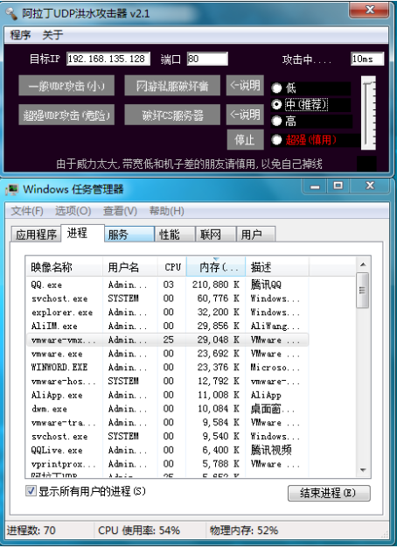Sort by the 映像名称 column header
The height and width of the screenshot is (548, 397).
point(65,267)
